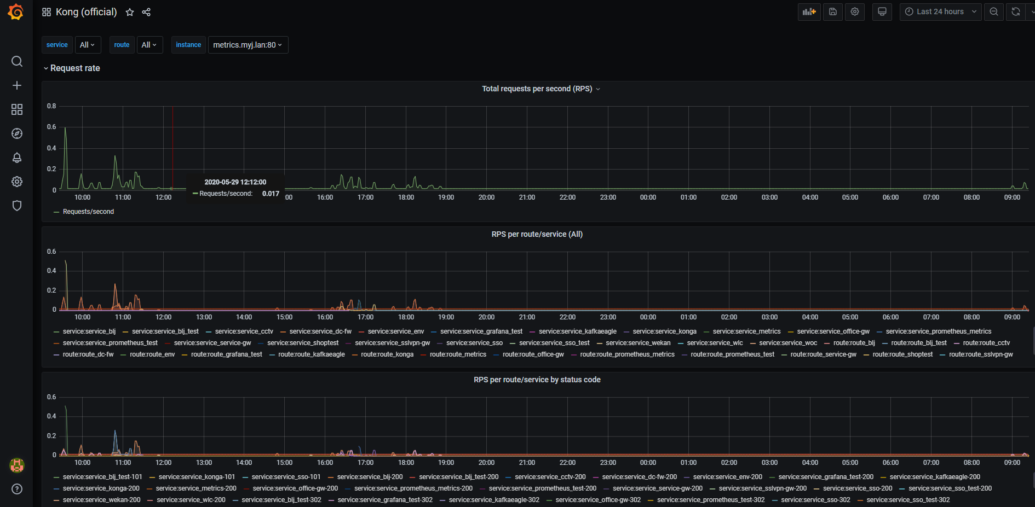Click the Create plus icon in sidebar
Viewport: 1035px width, 507px height.
[x=17, y=85]
